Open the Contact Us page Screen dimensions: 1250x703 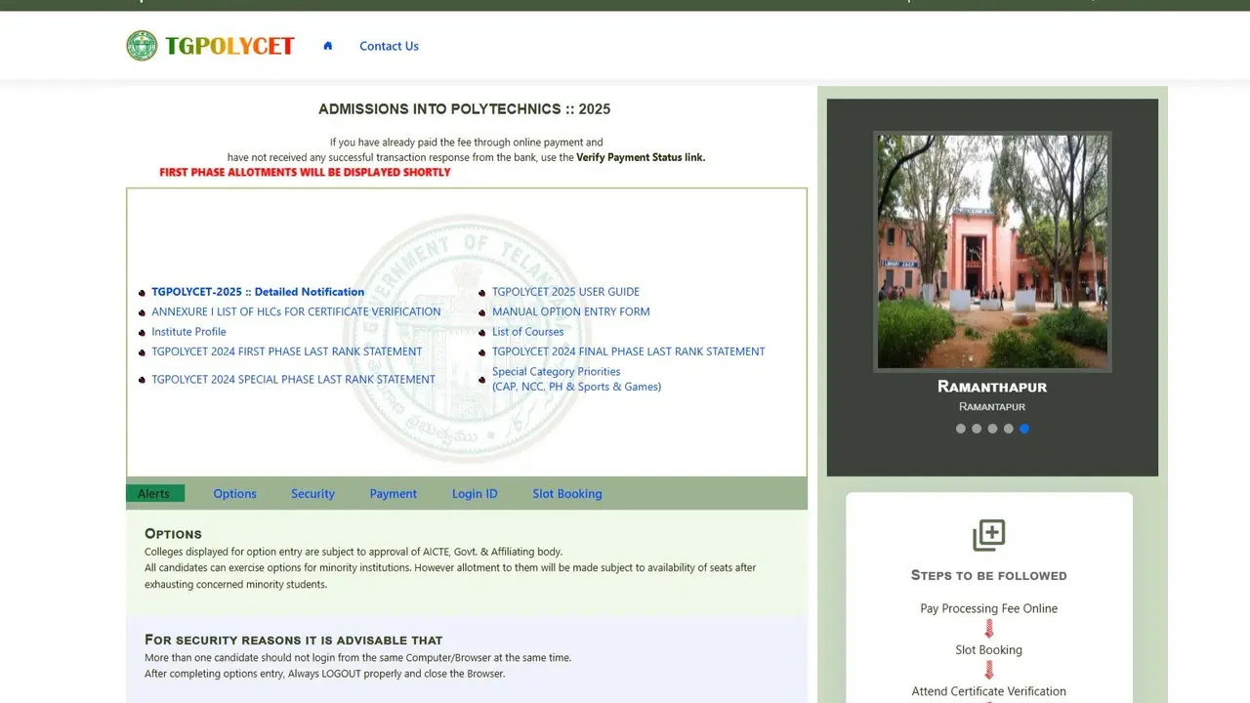click(x=389, y=45)
